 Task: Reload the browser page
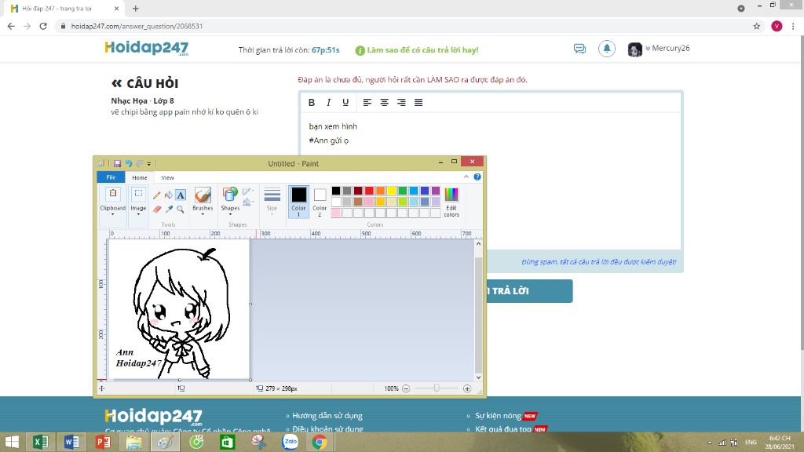(43, 26)
